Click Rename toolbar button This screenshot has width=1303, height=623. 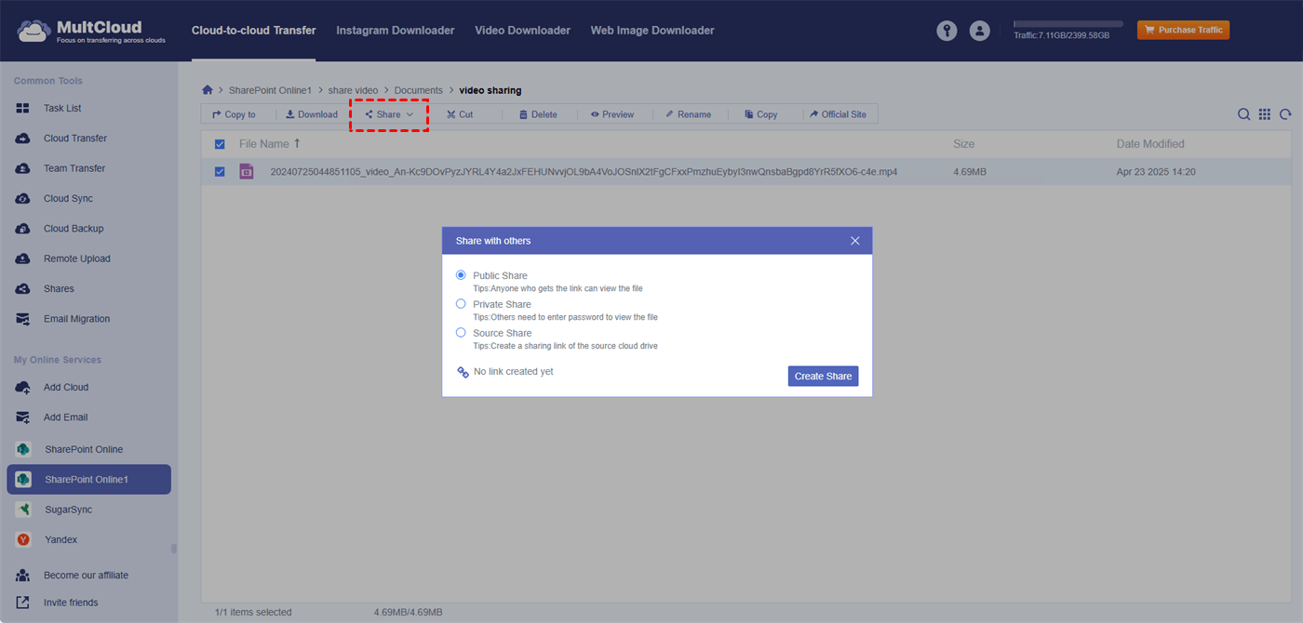(688, 114)
